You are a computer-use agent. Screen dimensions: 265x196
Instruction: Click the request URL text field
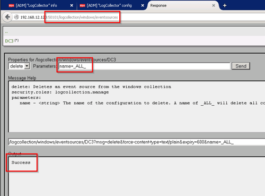(137, 142)
